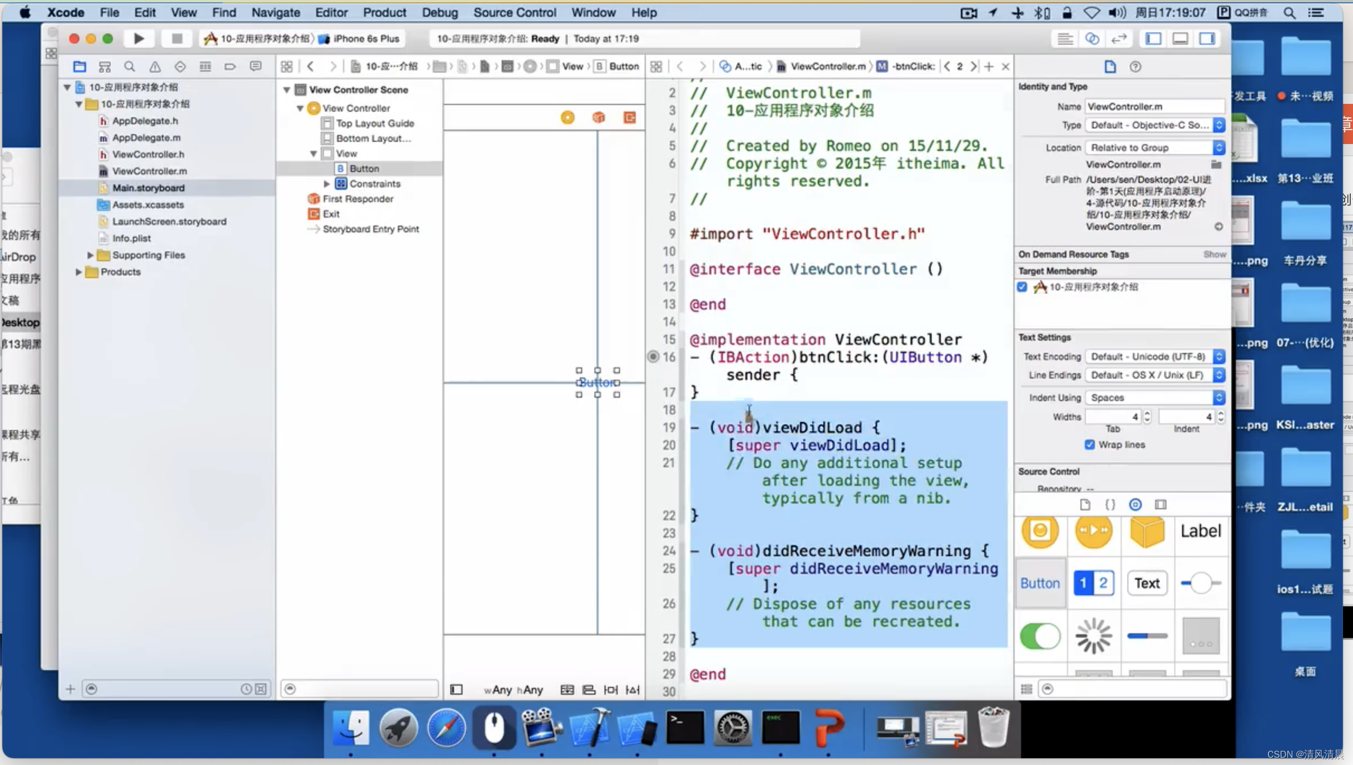Open the Text Encoding dropdown
The height and width of the screenshot is (765, 1353).
point(1155,356)
